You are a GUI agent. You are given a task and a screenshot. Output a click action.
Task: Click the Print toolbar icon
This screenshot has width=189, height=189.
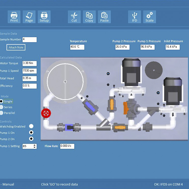[x=14, y=17]
